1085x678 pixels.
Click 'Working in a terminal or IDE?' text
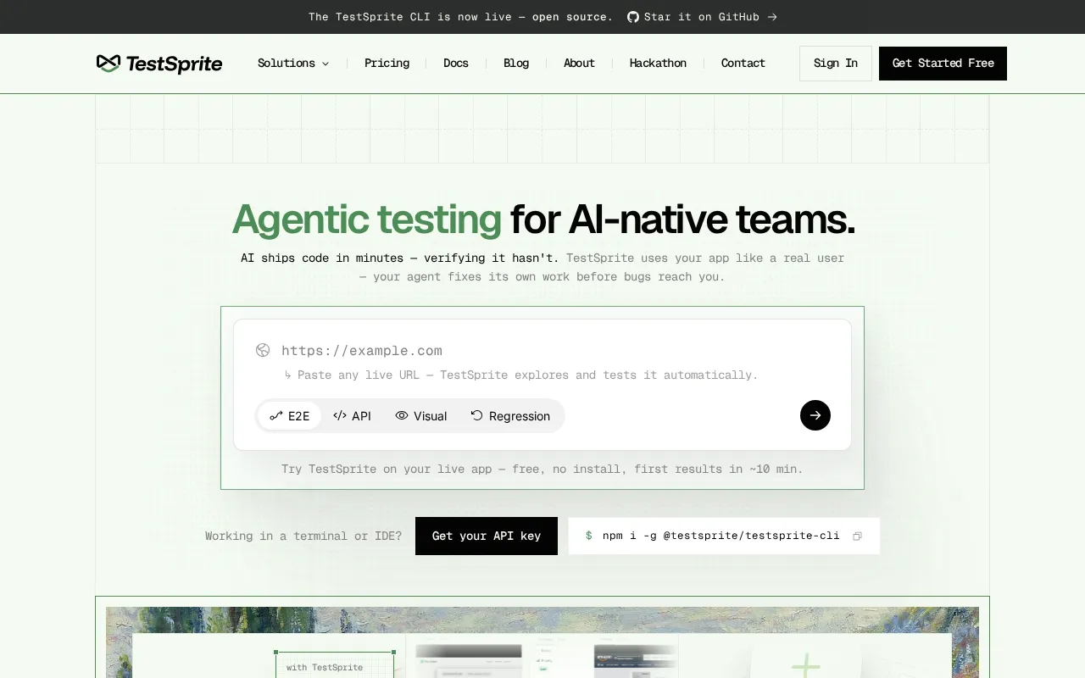[x=303, y=536]
